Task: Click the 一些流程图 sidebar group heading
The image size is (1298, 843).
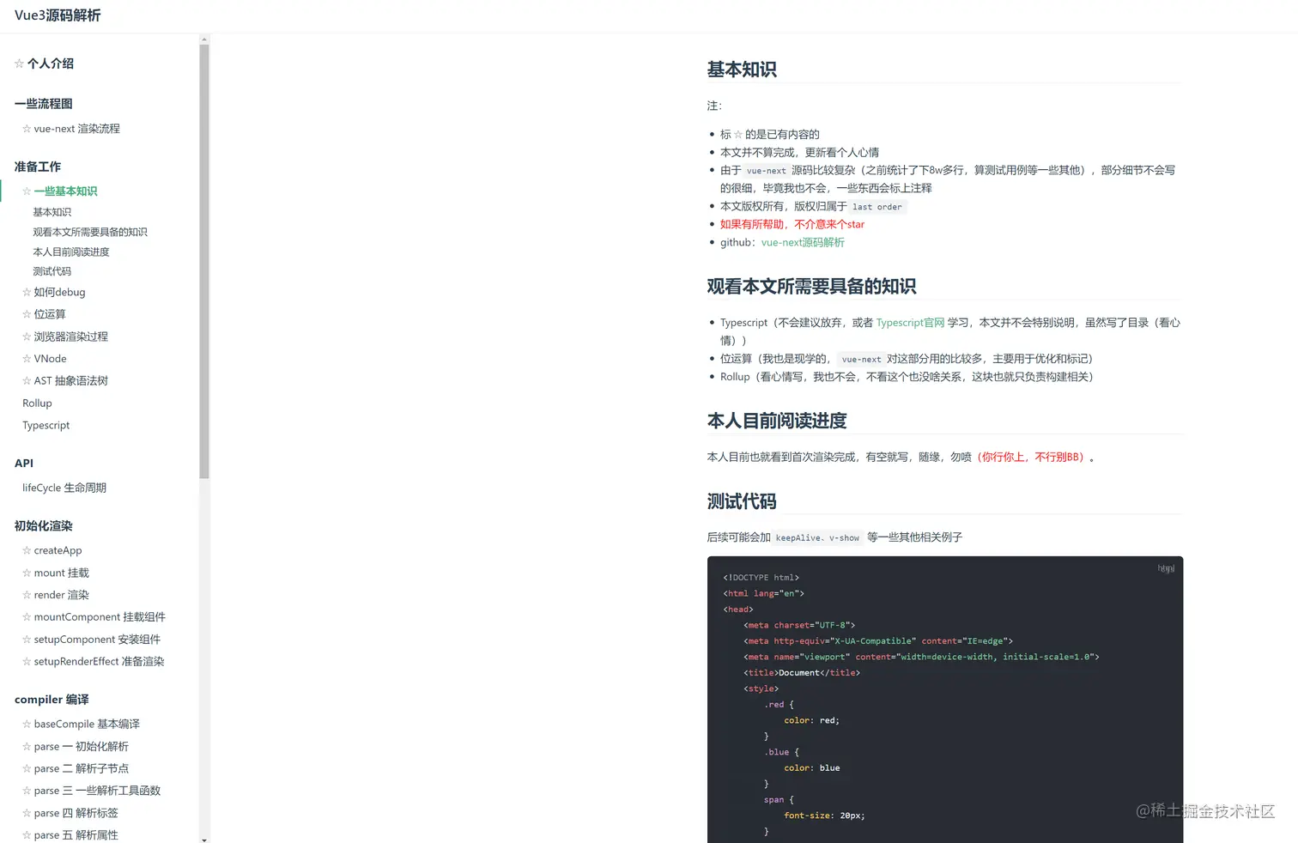Action: tap(44, 104)
